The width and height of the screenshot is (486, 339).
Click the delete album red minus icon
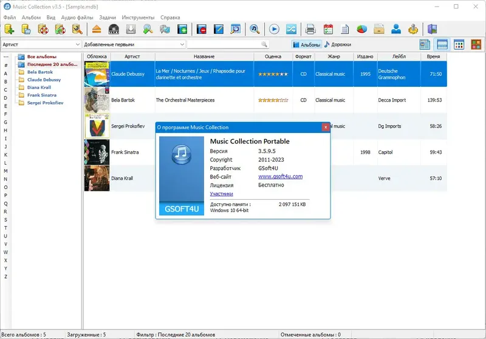(202, 29)
